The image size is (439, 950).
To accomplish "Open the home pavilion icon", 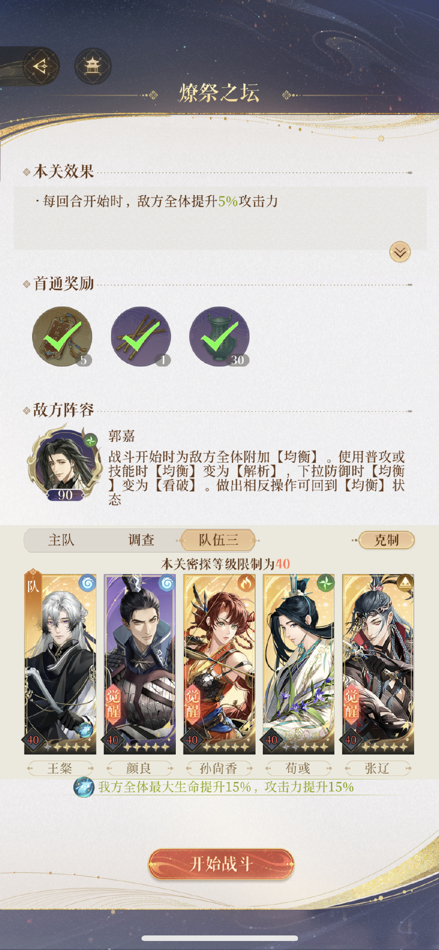I will click(x=93, y=66).
